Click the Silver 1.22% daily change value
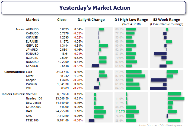 (x=78, y=76)
